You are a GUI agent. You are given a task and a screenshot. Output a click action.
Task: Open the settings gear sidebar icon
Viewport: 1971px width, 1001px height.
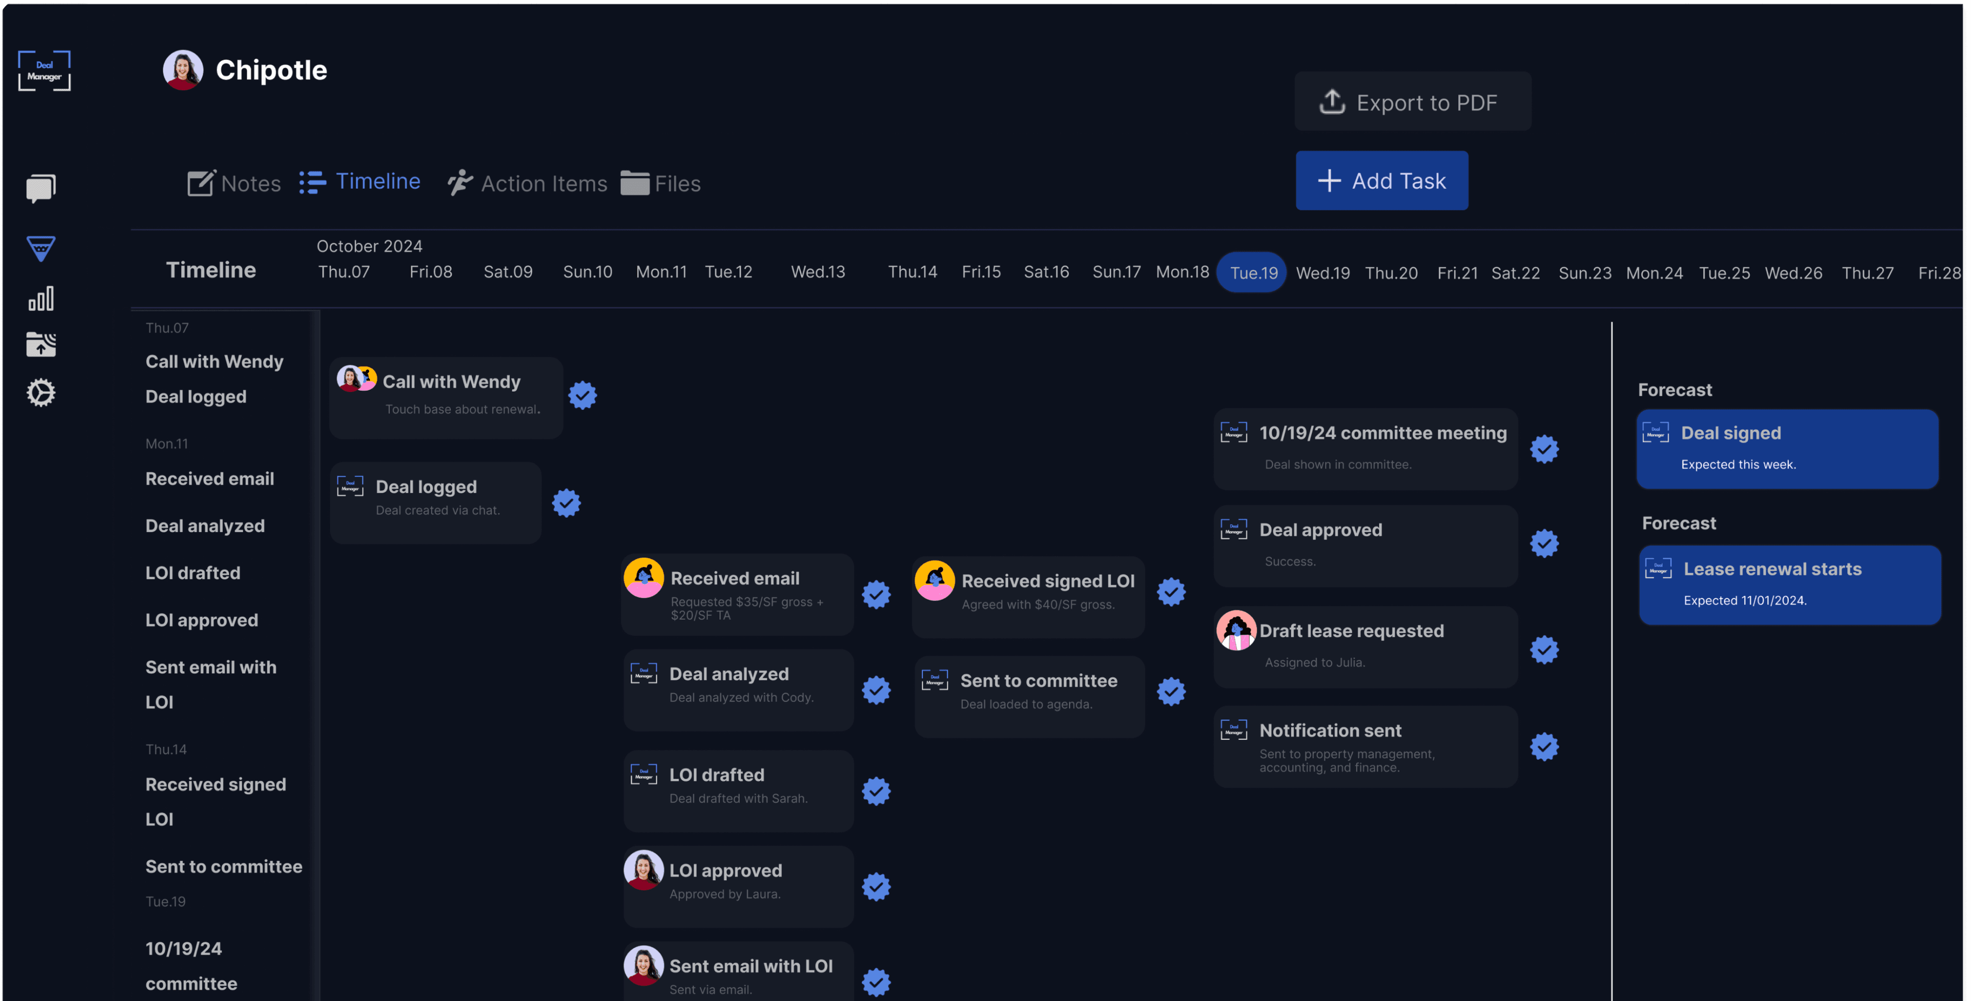(x=41, y=392)
